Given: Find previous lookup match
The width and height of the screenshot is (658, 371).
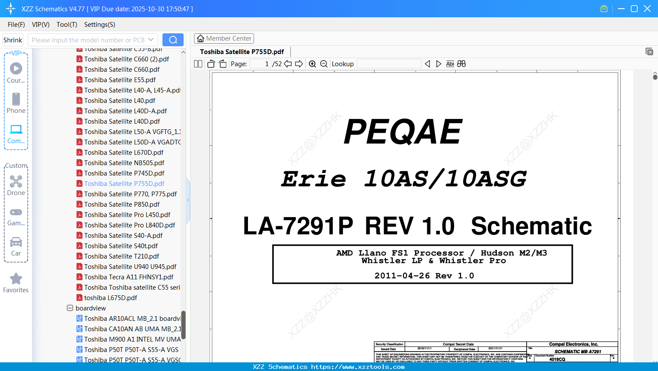Looking at the screenshot, I should (427, 64).
